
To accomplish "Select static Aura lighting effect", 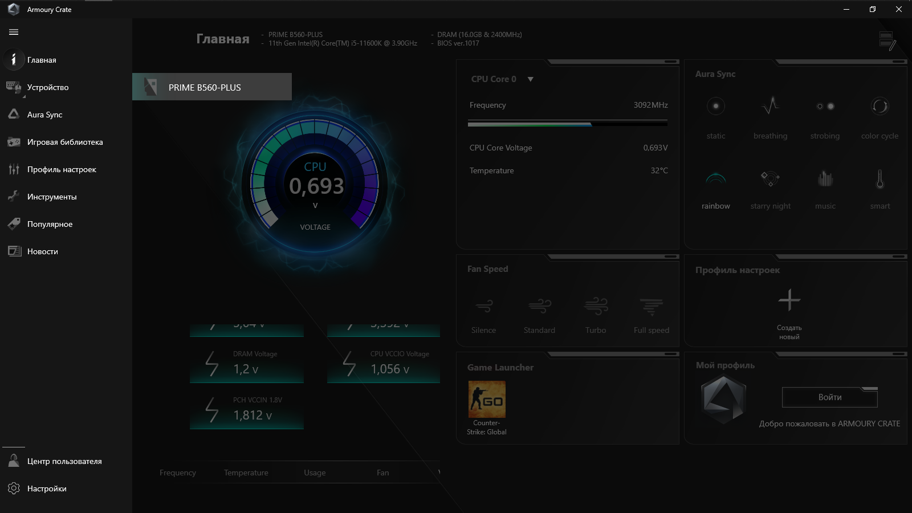I will (x=716, y=117).
